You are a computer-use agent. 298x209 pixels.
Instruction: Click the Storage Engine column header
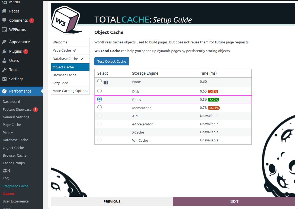click(x=145, y=73)
